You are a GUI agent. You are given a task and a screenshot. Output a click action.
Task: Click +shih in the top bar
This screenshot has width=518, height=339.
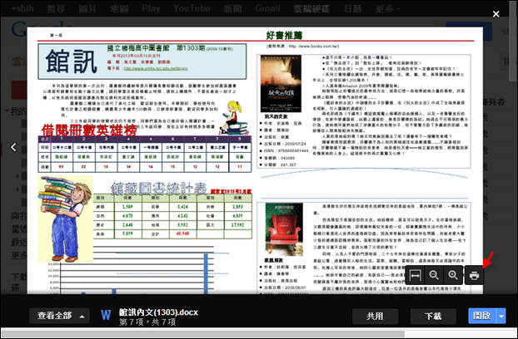click(x=22, y=8)
